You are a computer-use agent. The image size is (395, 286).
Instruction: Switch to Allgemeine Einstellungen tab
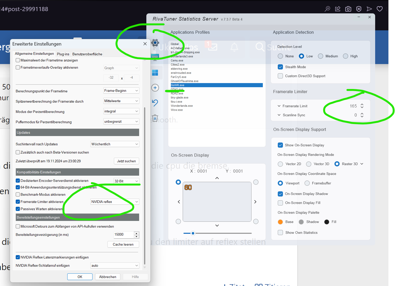pyautogui.click(x=34, y=53)
